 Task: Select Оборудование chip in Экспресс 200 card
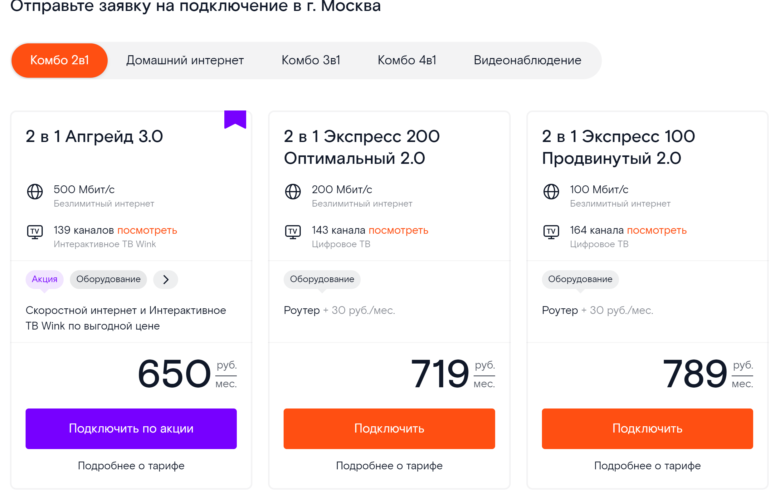(x=322, y=279)
